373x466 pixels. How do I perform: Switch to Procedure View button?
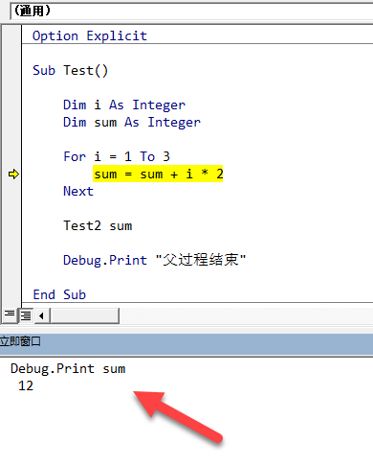10,315
